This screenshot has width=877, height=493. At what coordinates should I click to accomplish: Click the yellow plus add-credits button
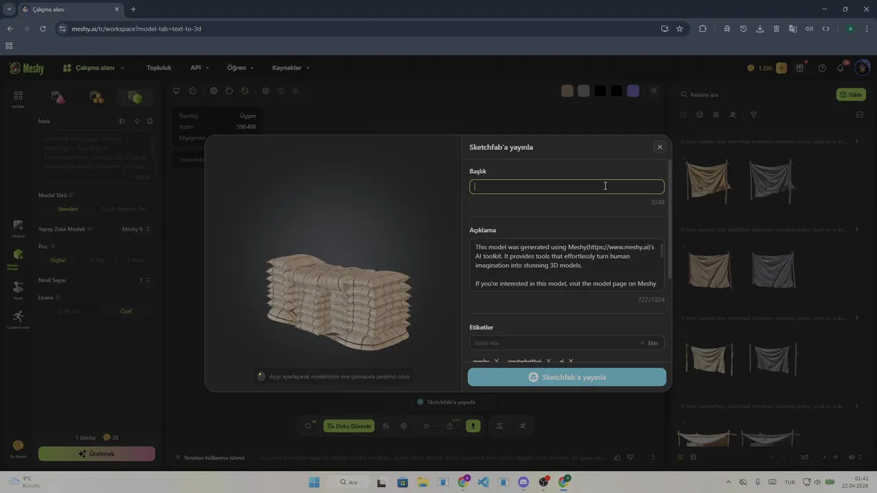pyautogui.click(x=781, y=68)
